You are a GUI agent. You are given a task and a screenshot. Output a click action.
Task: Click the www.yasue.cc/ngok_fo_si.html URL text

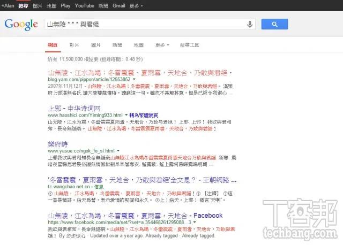point(81,151)
